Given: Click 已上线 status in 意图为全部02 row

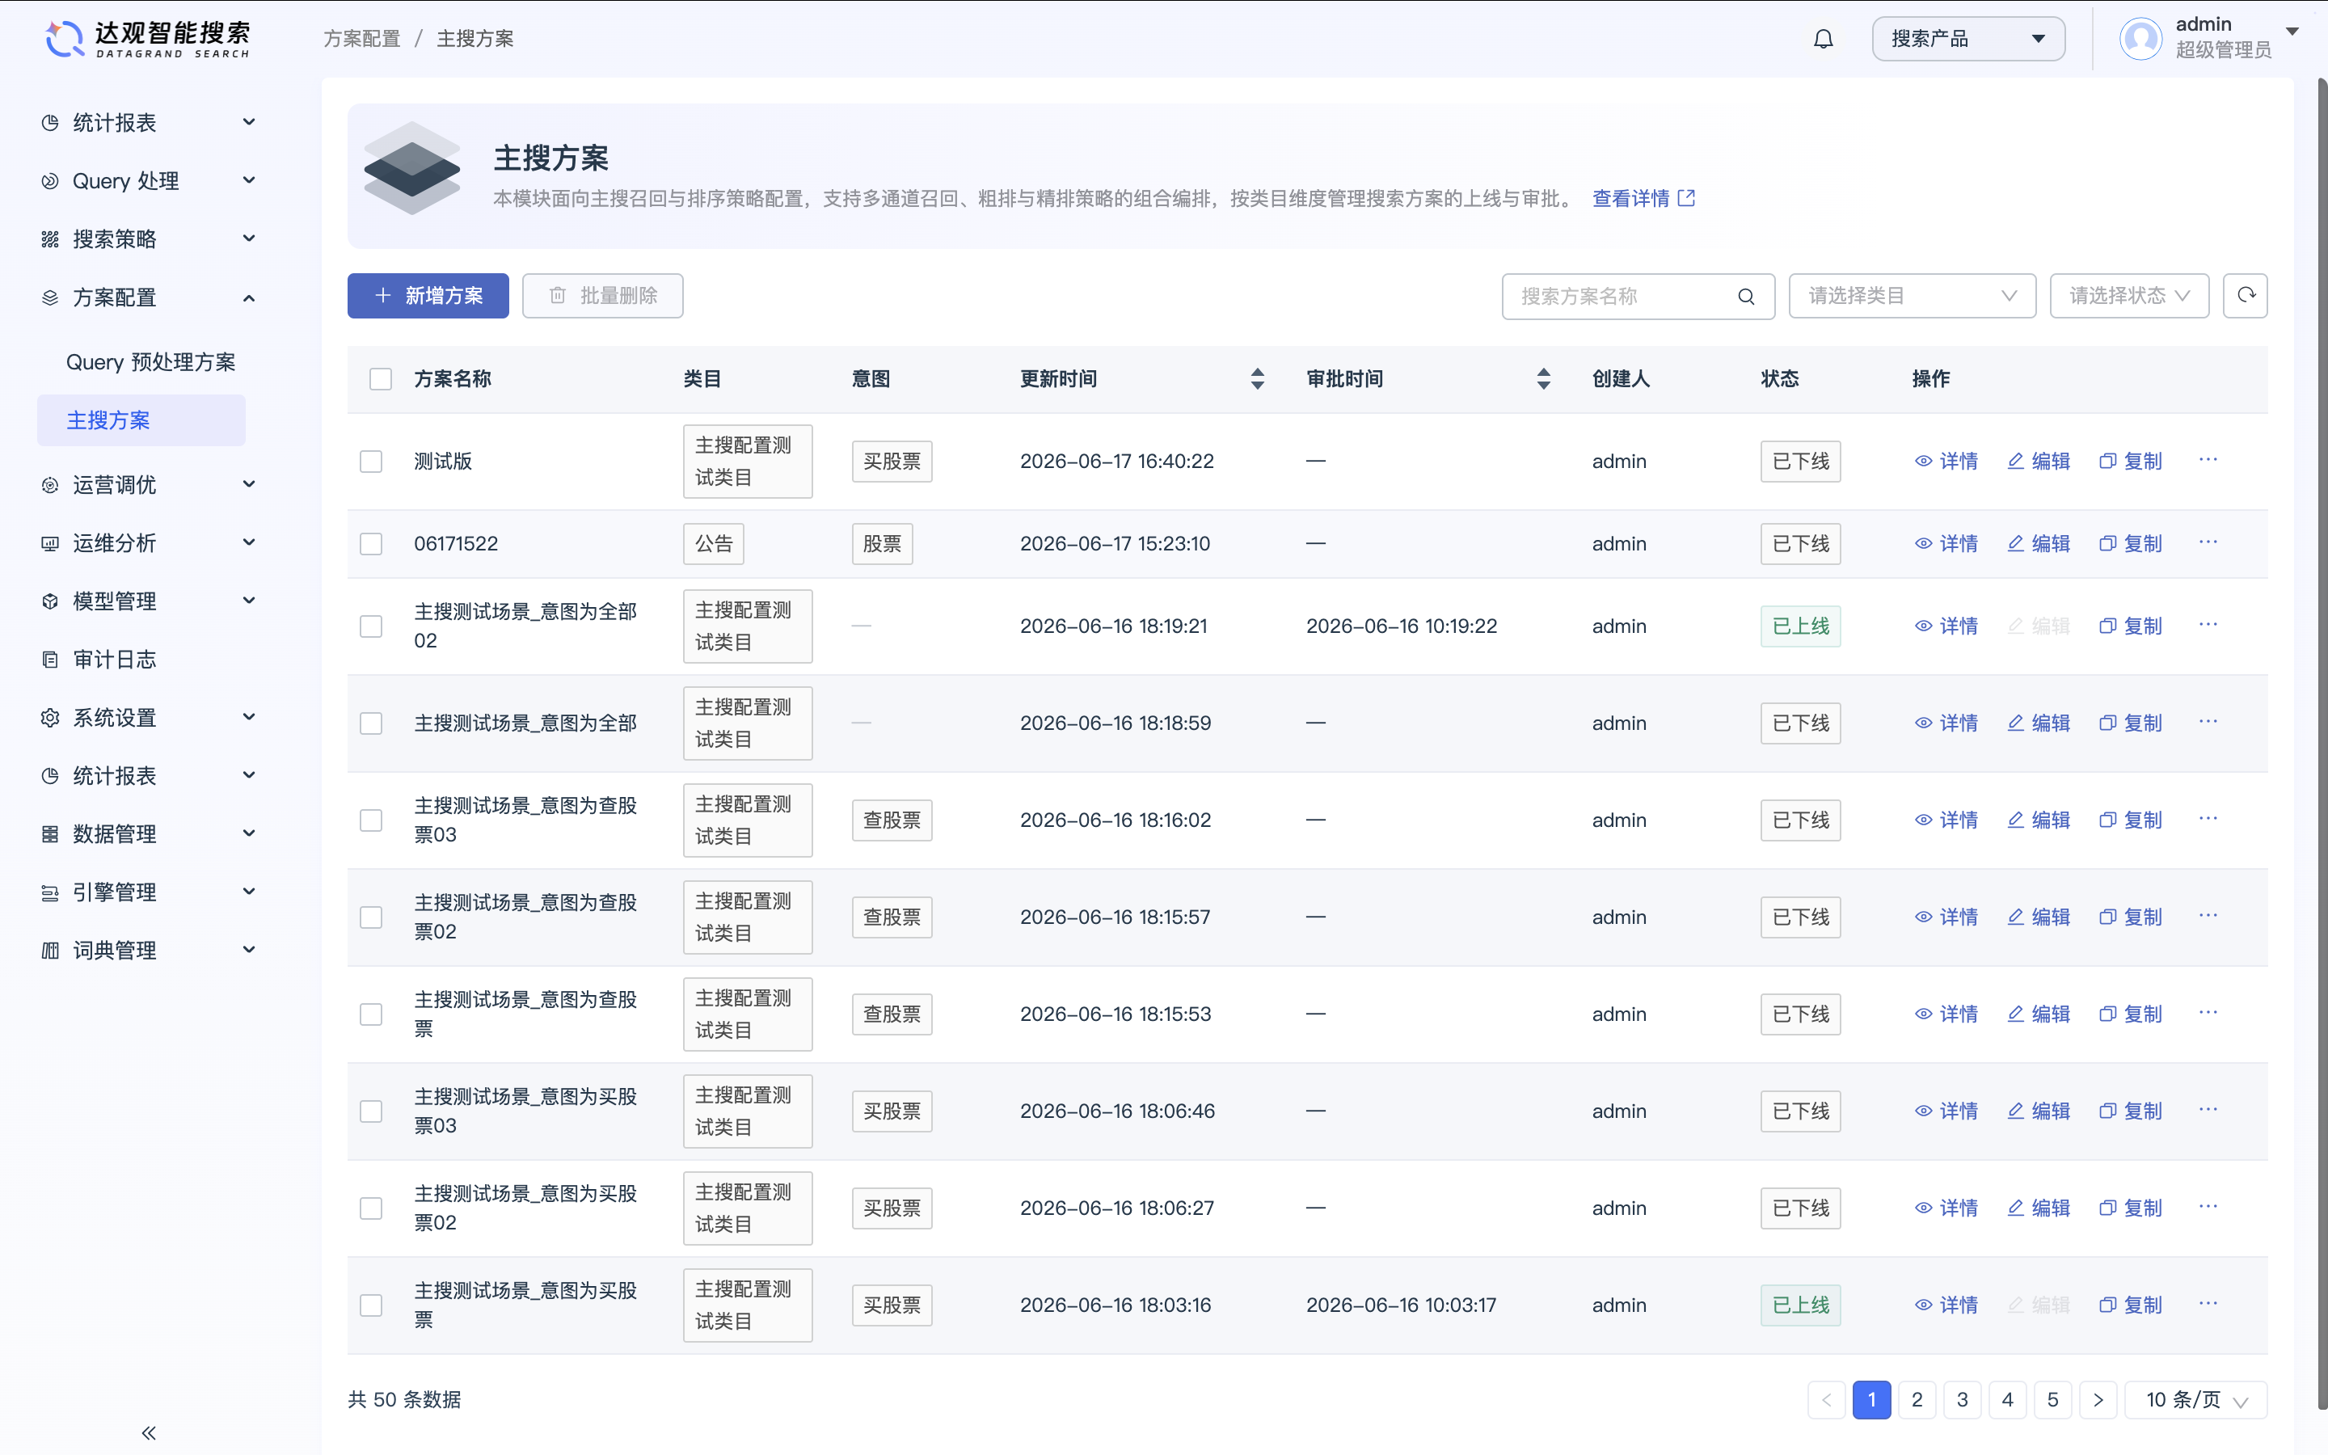Looking at the screenshot, I should pyautogui.click(x=1800, y=626).
